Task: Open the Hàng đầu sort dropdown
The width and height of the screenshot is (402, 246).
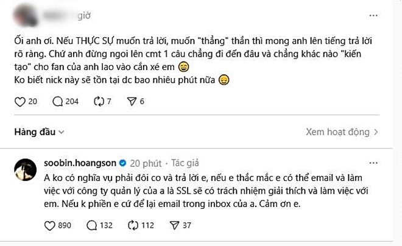Action: [40, 131]
